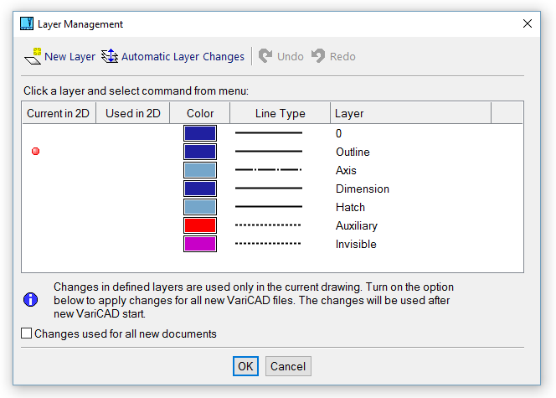
Task: Click the blue information icon
Action: click(31, 299)
